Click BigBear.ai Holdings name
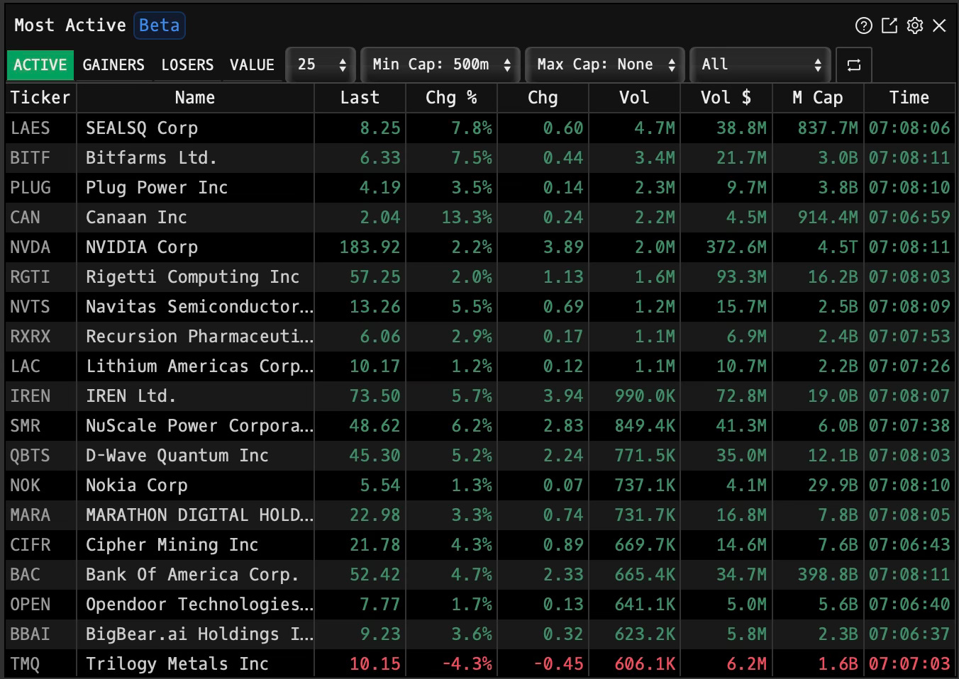Screen dimensions: 959x679 (199, 634)
